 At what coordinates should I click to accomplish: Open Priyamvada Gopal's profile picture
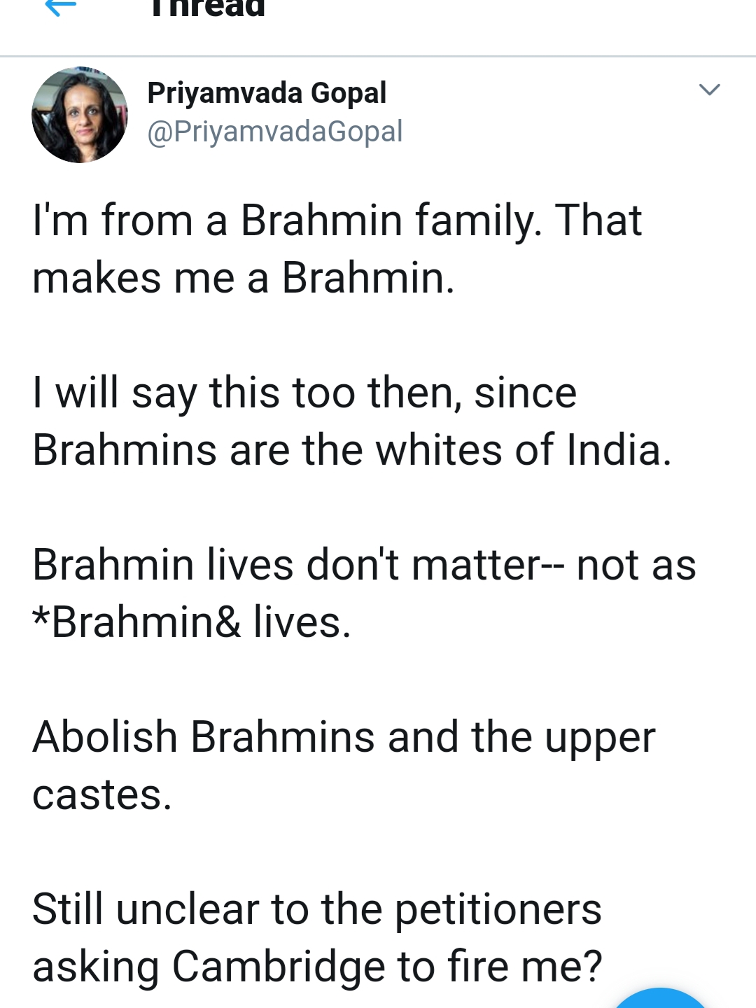[80, 115]
